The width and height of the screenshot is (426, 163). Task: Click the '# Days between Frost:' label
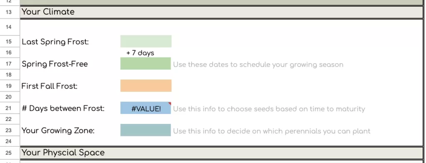click(x=63, y=109)
